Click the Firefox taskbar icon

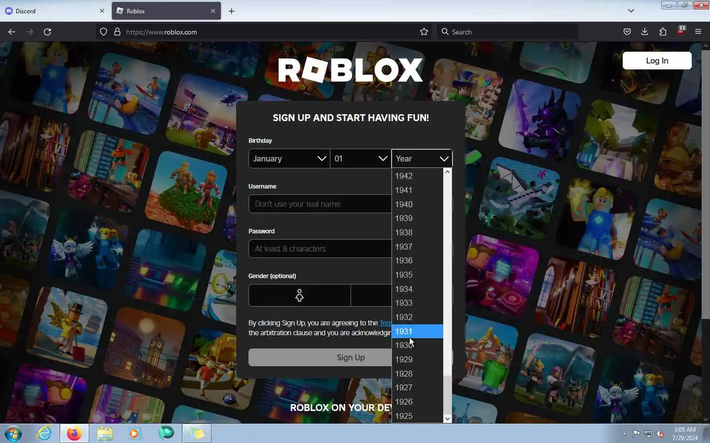(x=74, y=434)
